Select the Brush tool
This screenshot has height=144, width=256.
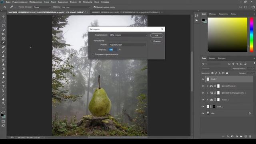[3, 52]
